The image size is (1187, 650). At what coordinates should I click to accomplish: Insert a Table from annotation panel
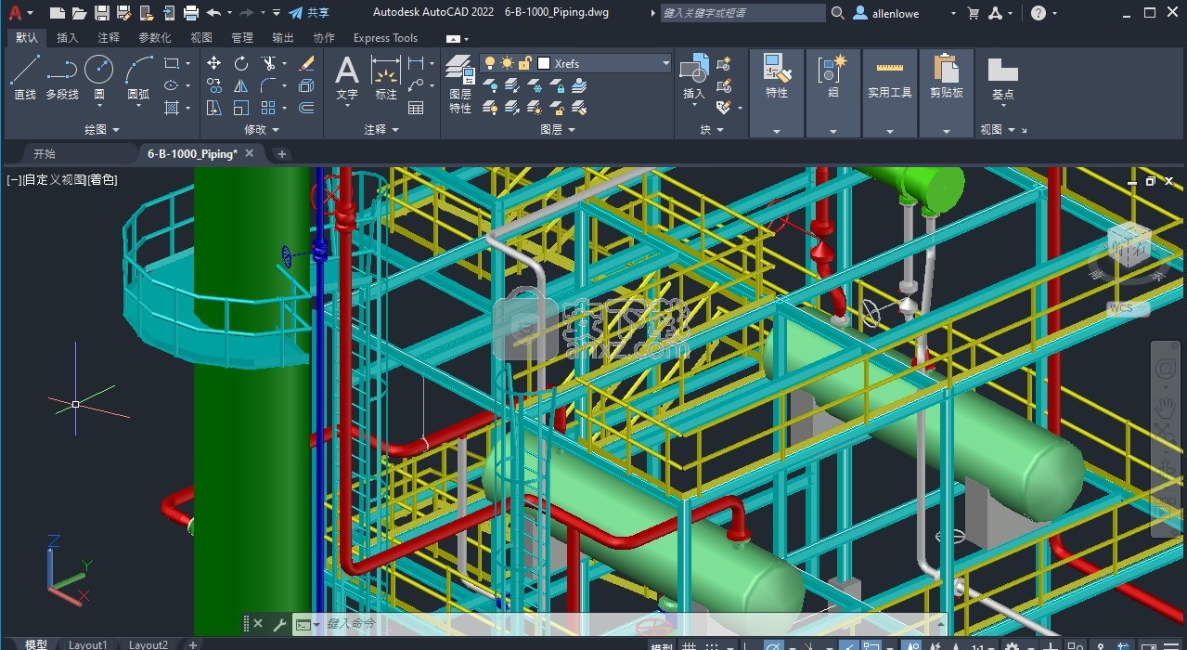coord(416,108)
